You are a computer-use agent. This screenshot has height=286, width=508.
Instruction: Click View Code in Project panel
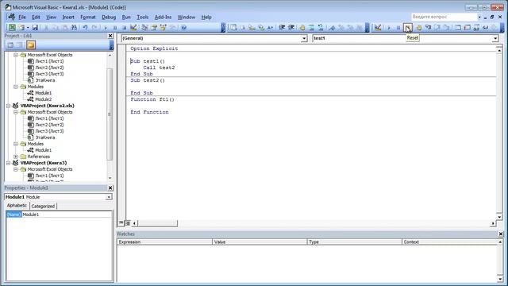10,44
